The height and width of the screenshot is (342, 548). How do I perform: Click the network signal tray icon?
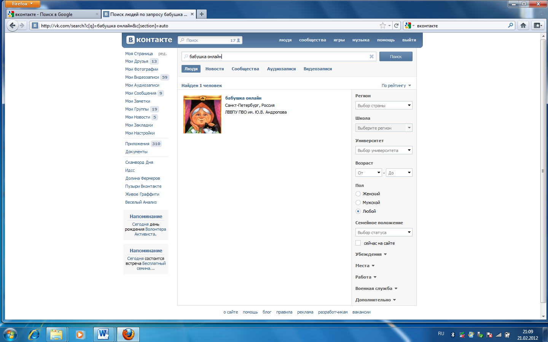[x=499, y=335]
